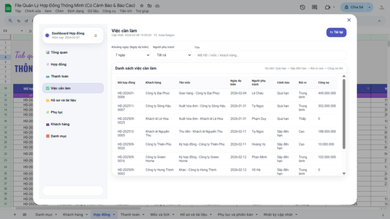This screenshot has height=219, width=390.
Task: Toggle sidebar with hamburger menu button
Action: click(95, 36)
